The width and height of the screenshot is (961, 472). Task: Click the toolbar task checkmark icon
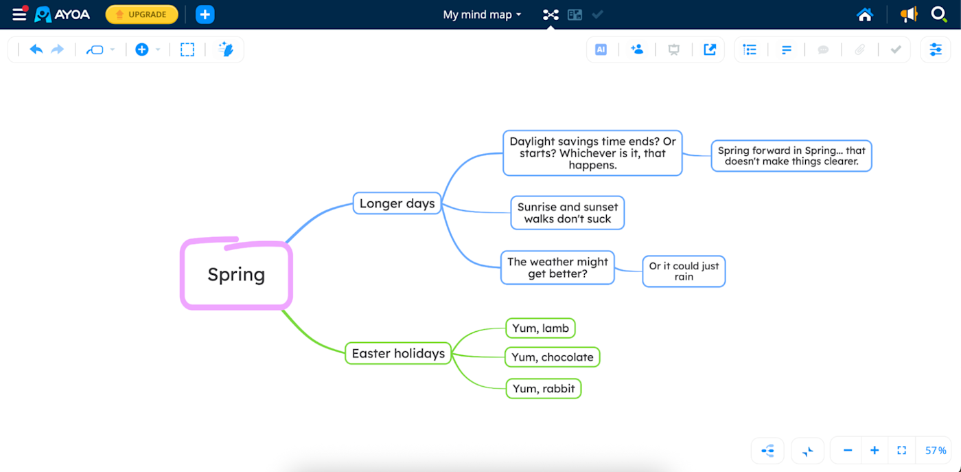pos(896,49)
